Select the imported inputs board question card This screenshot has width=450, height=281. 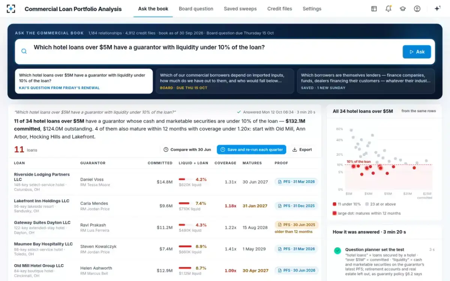(x=225, y=81)
